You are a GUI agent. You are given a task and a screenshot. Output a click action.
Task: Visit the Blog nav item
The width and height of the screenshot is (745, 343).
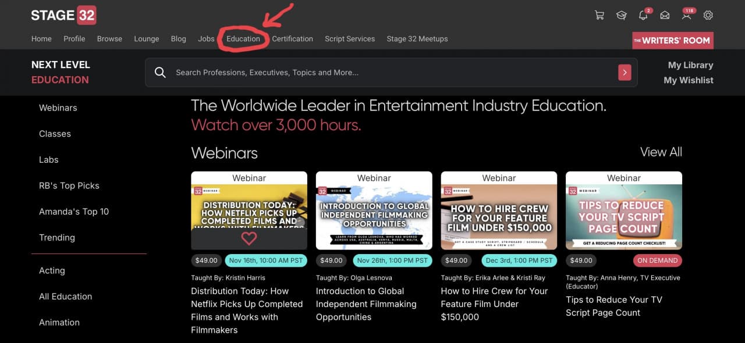pos(179,39)
